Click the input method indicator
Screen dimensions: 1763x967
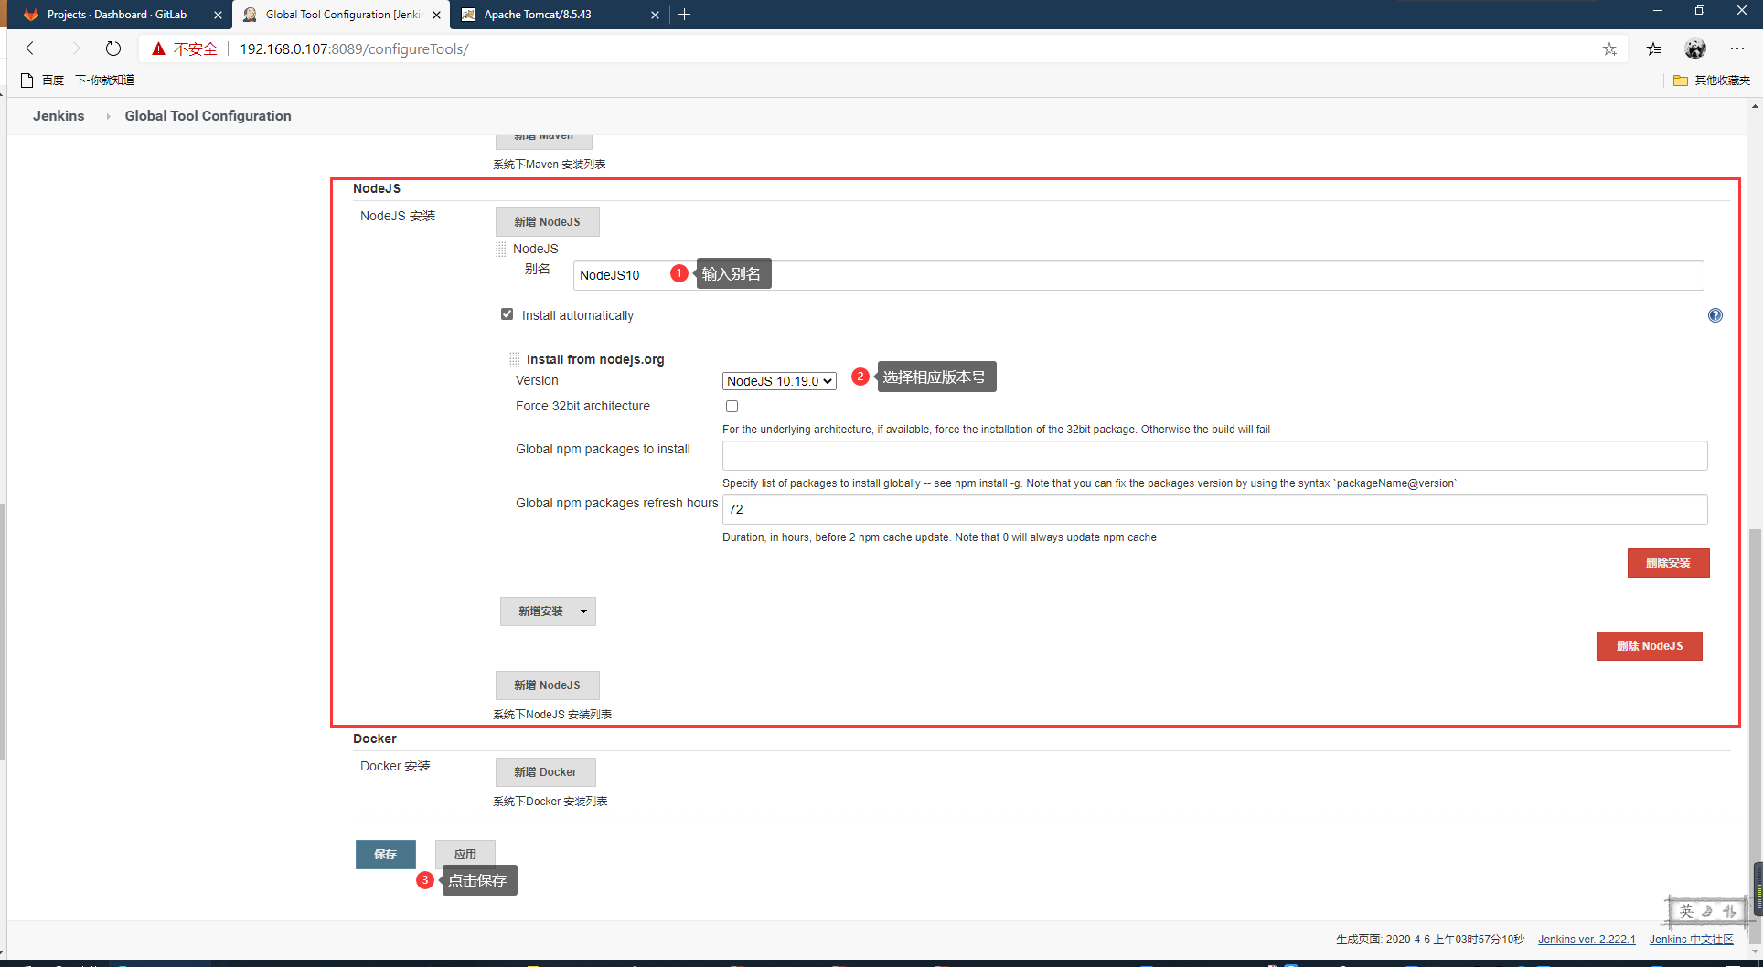1706,911
